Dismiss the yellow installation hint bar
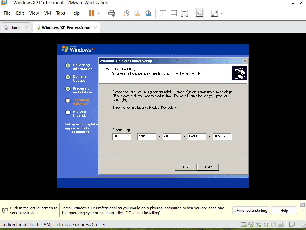 click(302, 205)
